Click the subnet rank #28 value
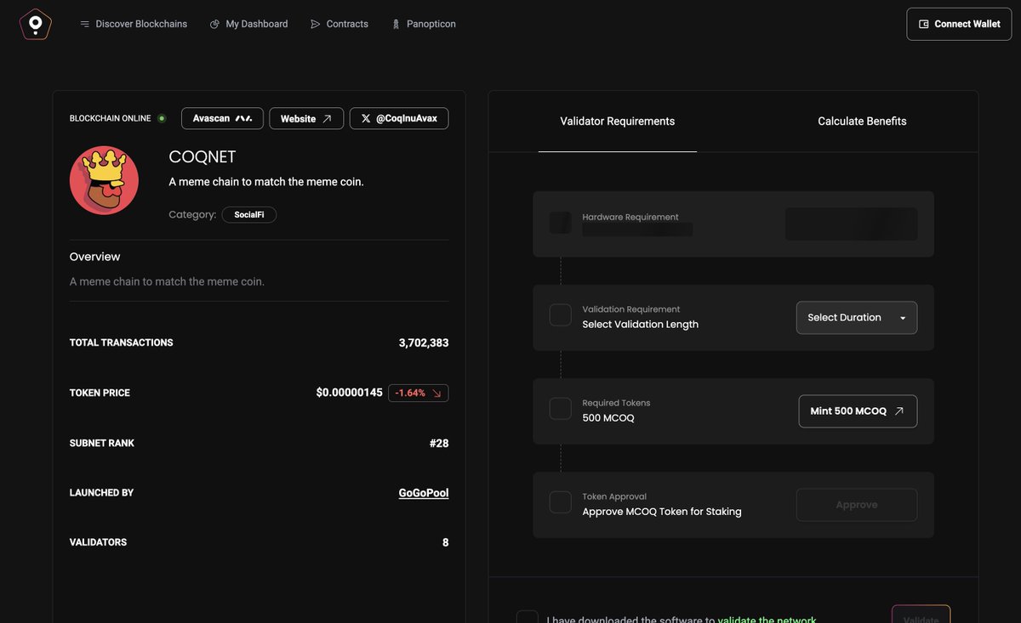Screen dimensions: 1021x623 pos(439,443)
